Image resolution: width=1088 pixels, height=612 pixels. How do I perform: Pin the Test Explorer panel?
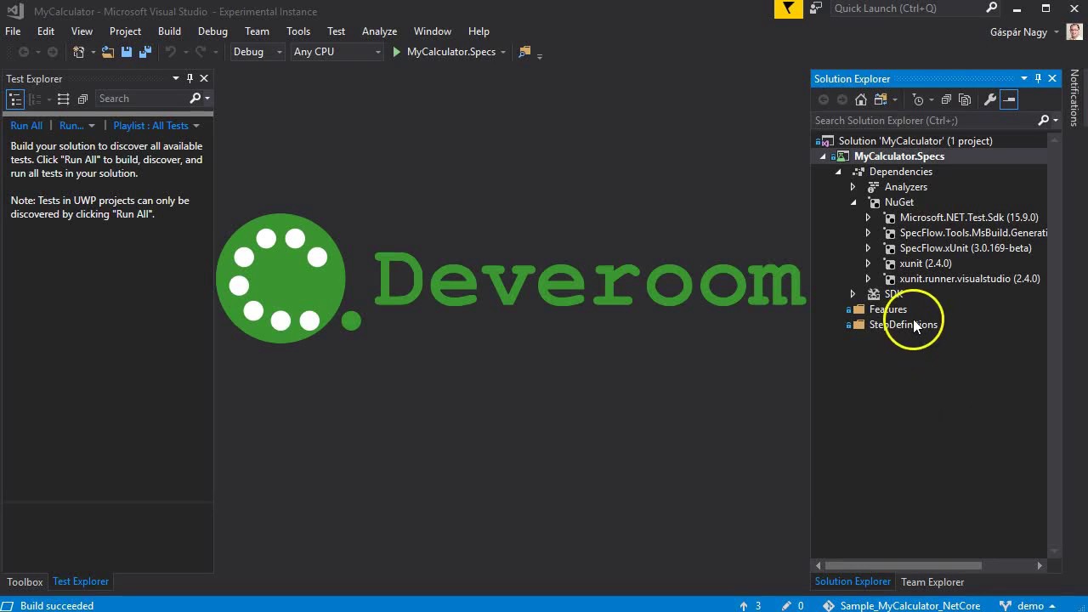(190, 78)
